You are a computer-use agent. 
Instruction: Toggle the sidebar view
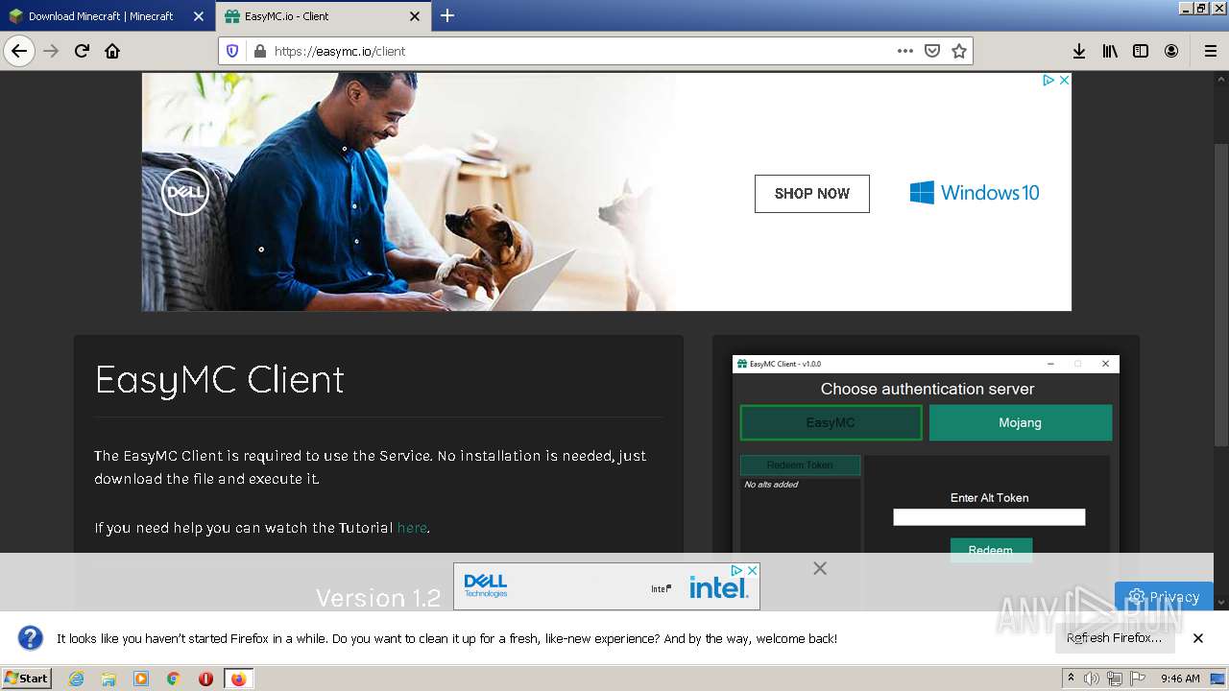tap(1141, 51)
